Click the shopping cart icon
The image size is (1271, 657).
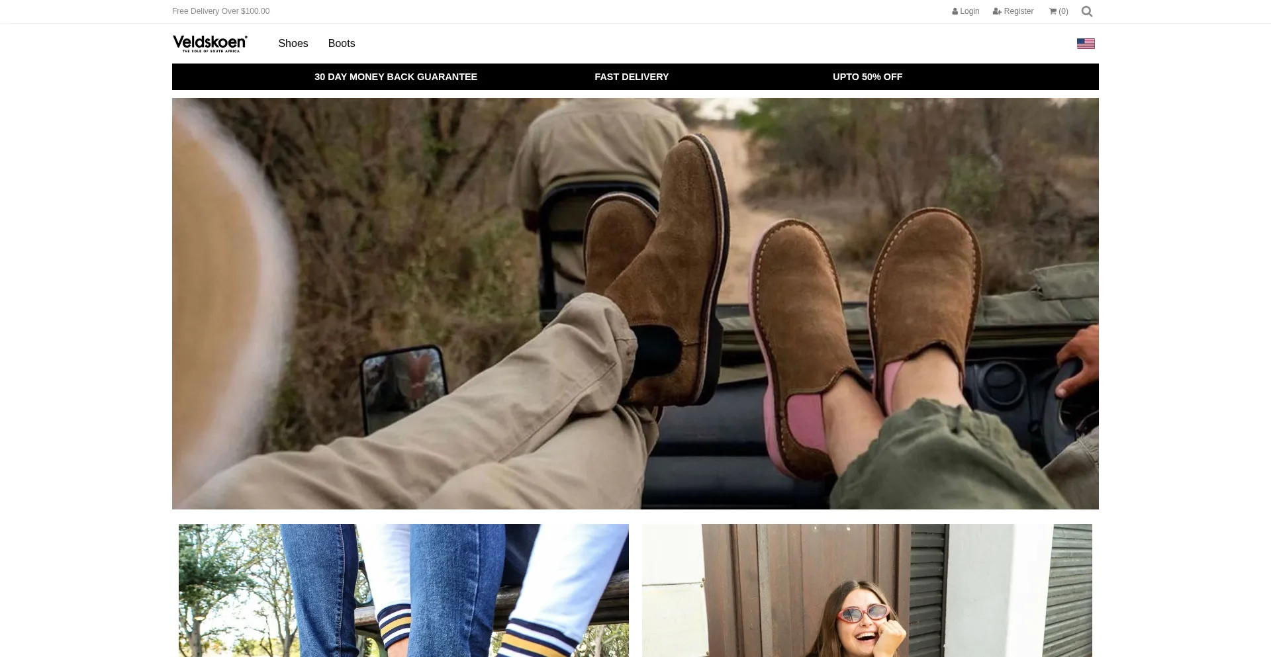tap(1053, 11)
